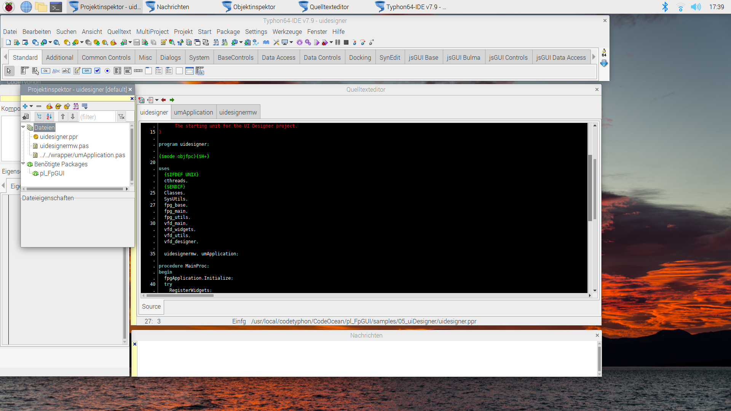This screenshot has width=731, height=411.
Task: Select the arrow pointer selection tool
Action: 9,71
